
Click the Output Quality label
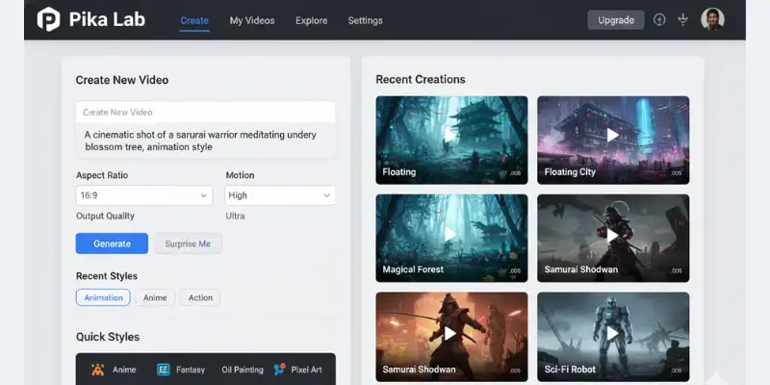click(x=105, y=216)
